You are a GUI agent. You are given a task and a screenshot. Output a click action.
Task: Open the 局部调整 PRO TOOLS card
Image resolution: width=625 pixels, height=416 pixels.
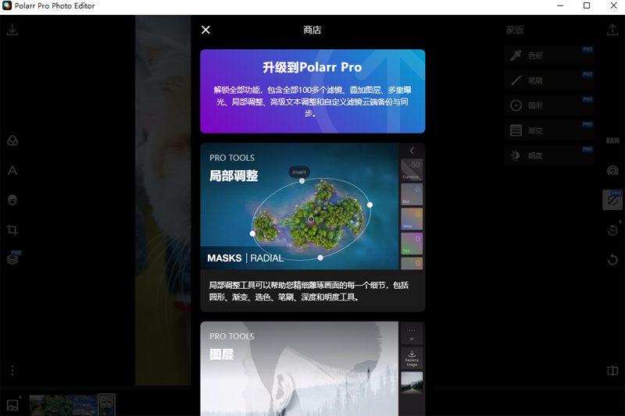pos(312,227)
